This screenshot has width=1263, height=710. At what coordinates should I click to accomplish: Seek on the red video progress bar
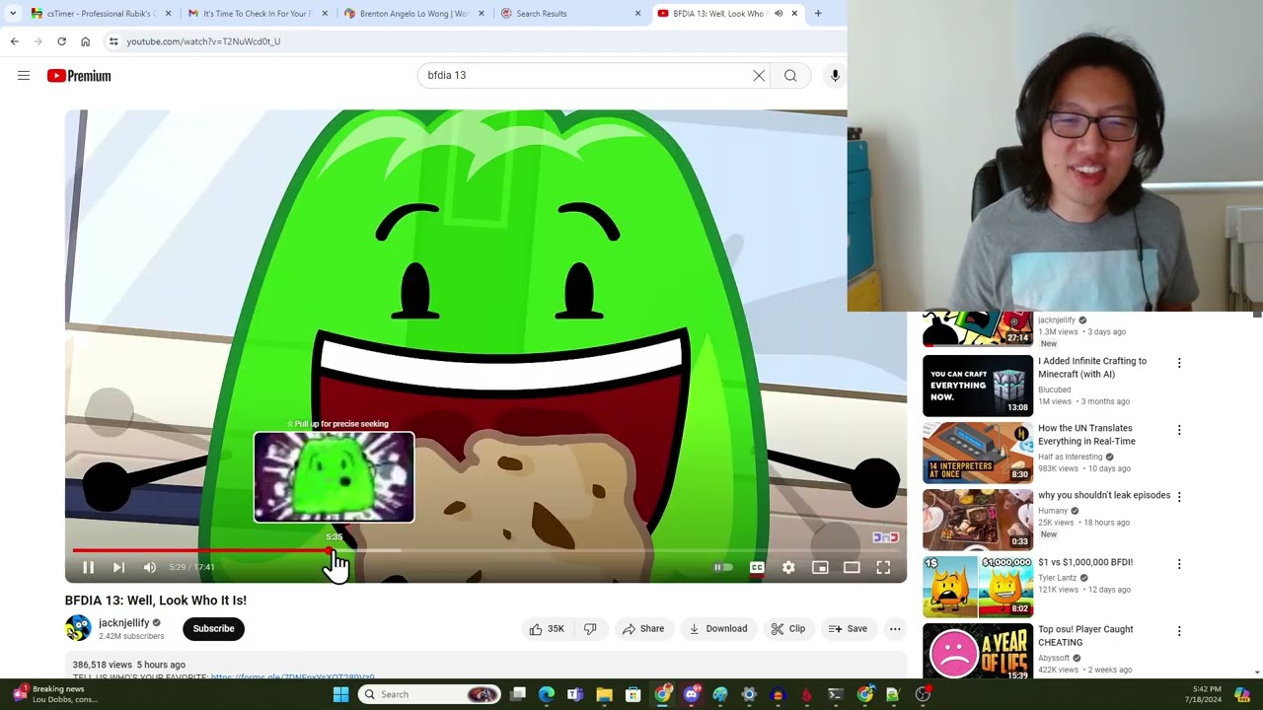(x=201, y=550)
